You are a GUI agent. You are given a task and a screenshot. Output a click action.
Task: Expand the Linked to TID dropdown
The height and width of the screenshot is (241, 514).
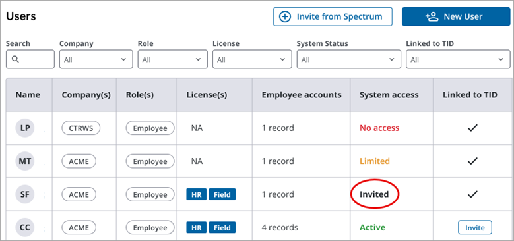[458, 59]
